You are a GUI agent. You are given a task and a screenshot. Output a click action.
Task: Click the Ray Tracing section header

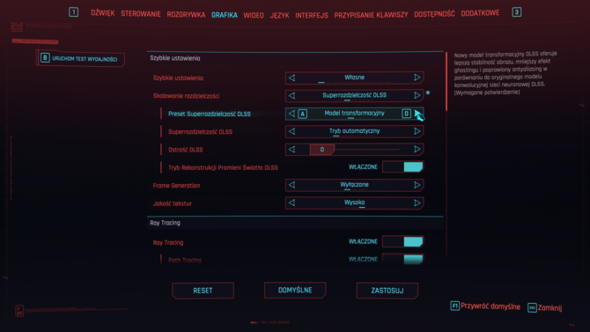point(295,223)
